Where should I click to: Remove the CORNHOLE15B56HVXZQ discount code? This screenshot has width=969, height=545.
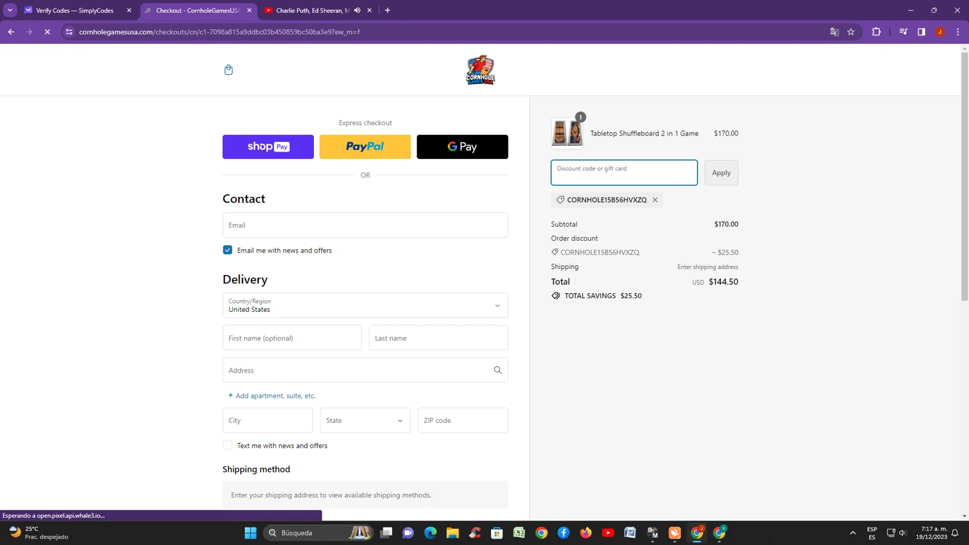click(655, 200)
